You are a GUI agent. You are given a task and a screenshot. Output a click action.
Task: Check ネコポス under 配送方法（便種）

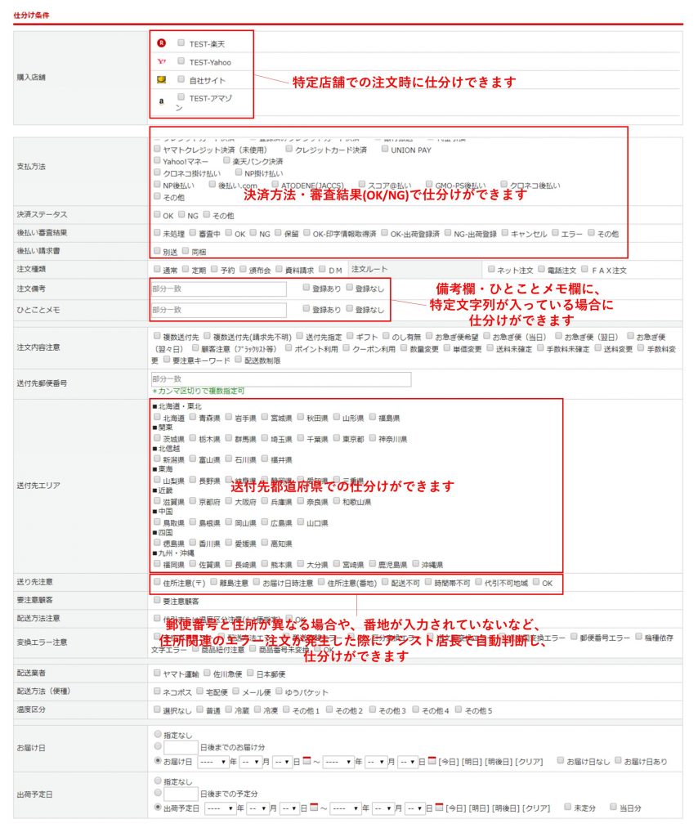tap(157, 692)
